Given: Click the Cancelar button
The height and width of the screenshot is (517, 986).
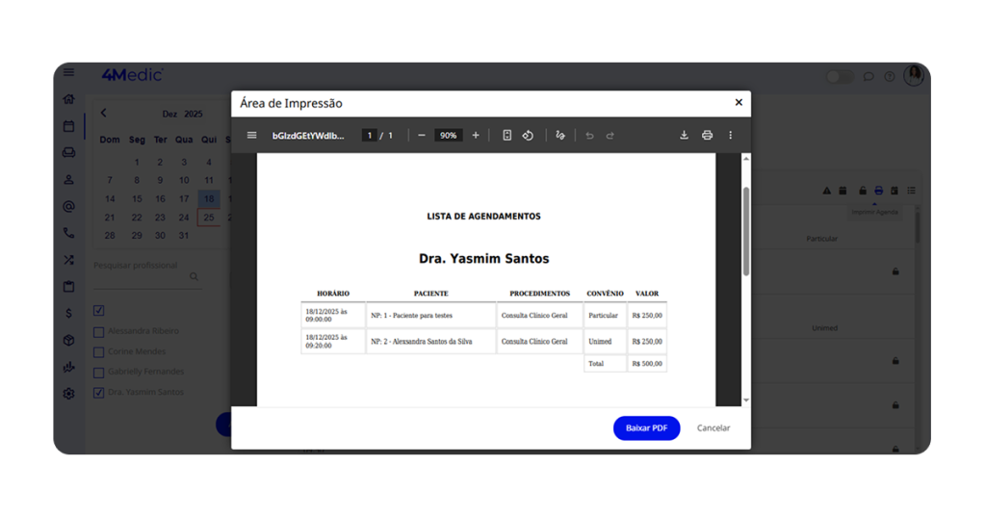Looking at the screenshot, I should click(714, 428).
